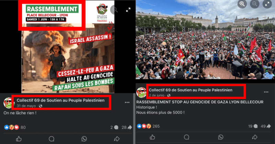Zoom in on the crowd photo
The height and width of the screenshot is (144, 275).
click(x=242, y=4)
